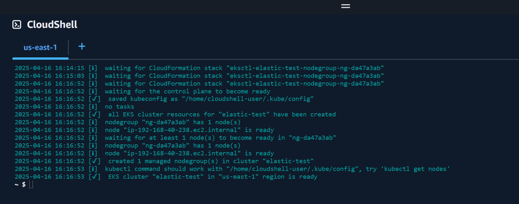Click the 'created 1 managed nodegroup(s)' check mark
Viewport: 519px width, 204px height.
click(94, 161)
